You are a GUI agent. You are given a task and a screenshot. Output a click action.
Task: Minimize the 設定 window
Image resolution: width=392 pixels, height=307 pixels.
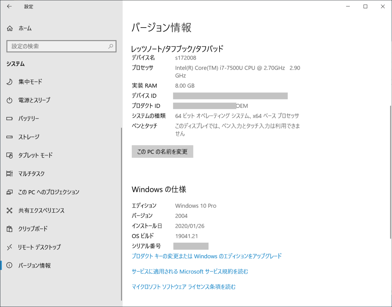tap(347, 6)
